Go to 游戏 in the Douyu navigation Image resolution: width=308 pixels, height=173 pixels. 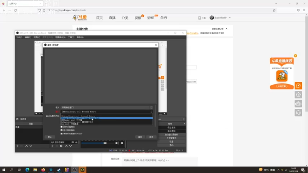(151, 18)
